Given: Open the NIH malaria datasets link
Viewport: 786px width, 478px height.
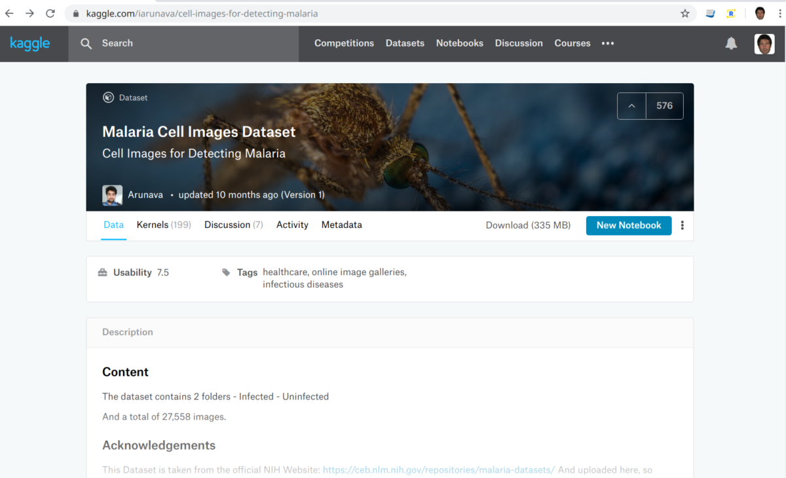Looking at the screenshot, I should (x=438, y=469).
